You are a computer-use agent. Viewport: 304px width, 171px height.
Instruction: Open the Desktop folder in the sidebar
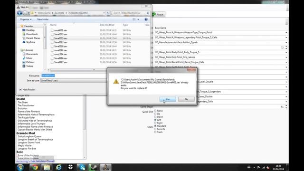(x=30, y=30)
